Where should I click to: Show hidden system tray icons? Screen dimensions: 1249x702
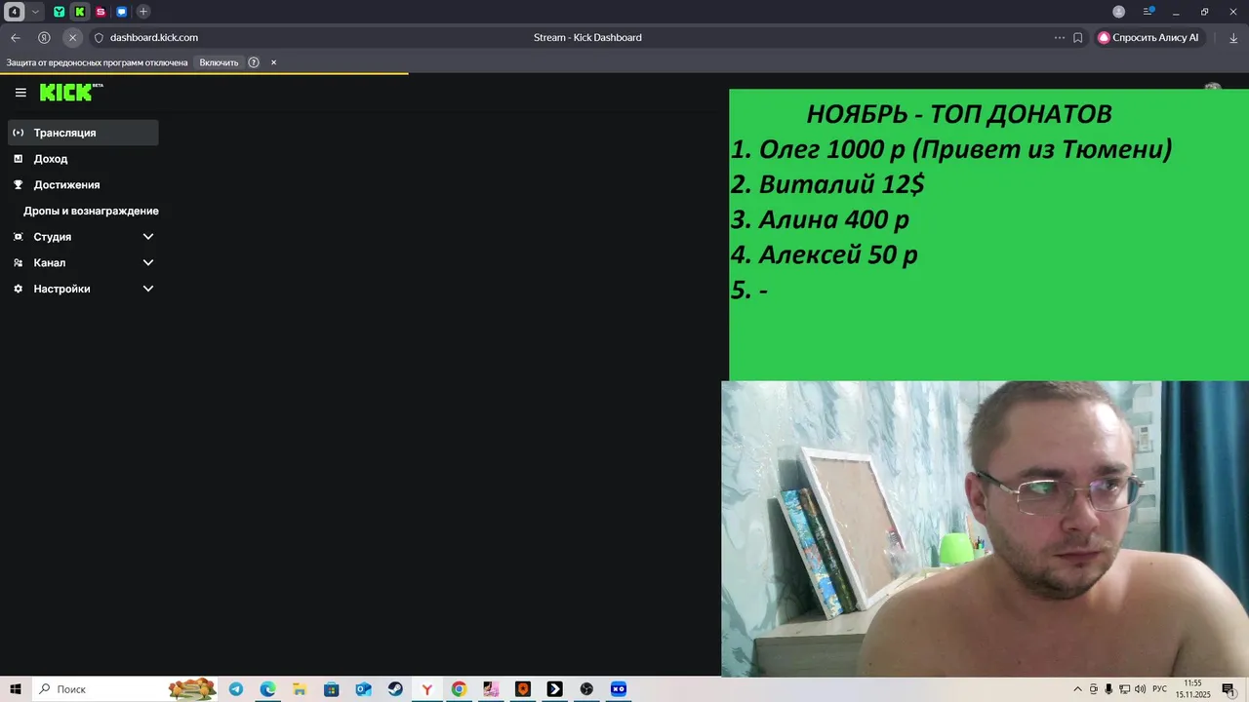click(x=1077, y=689)
